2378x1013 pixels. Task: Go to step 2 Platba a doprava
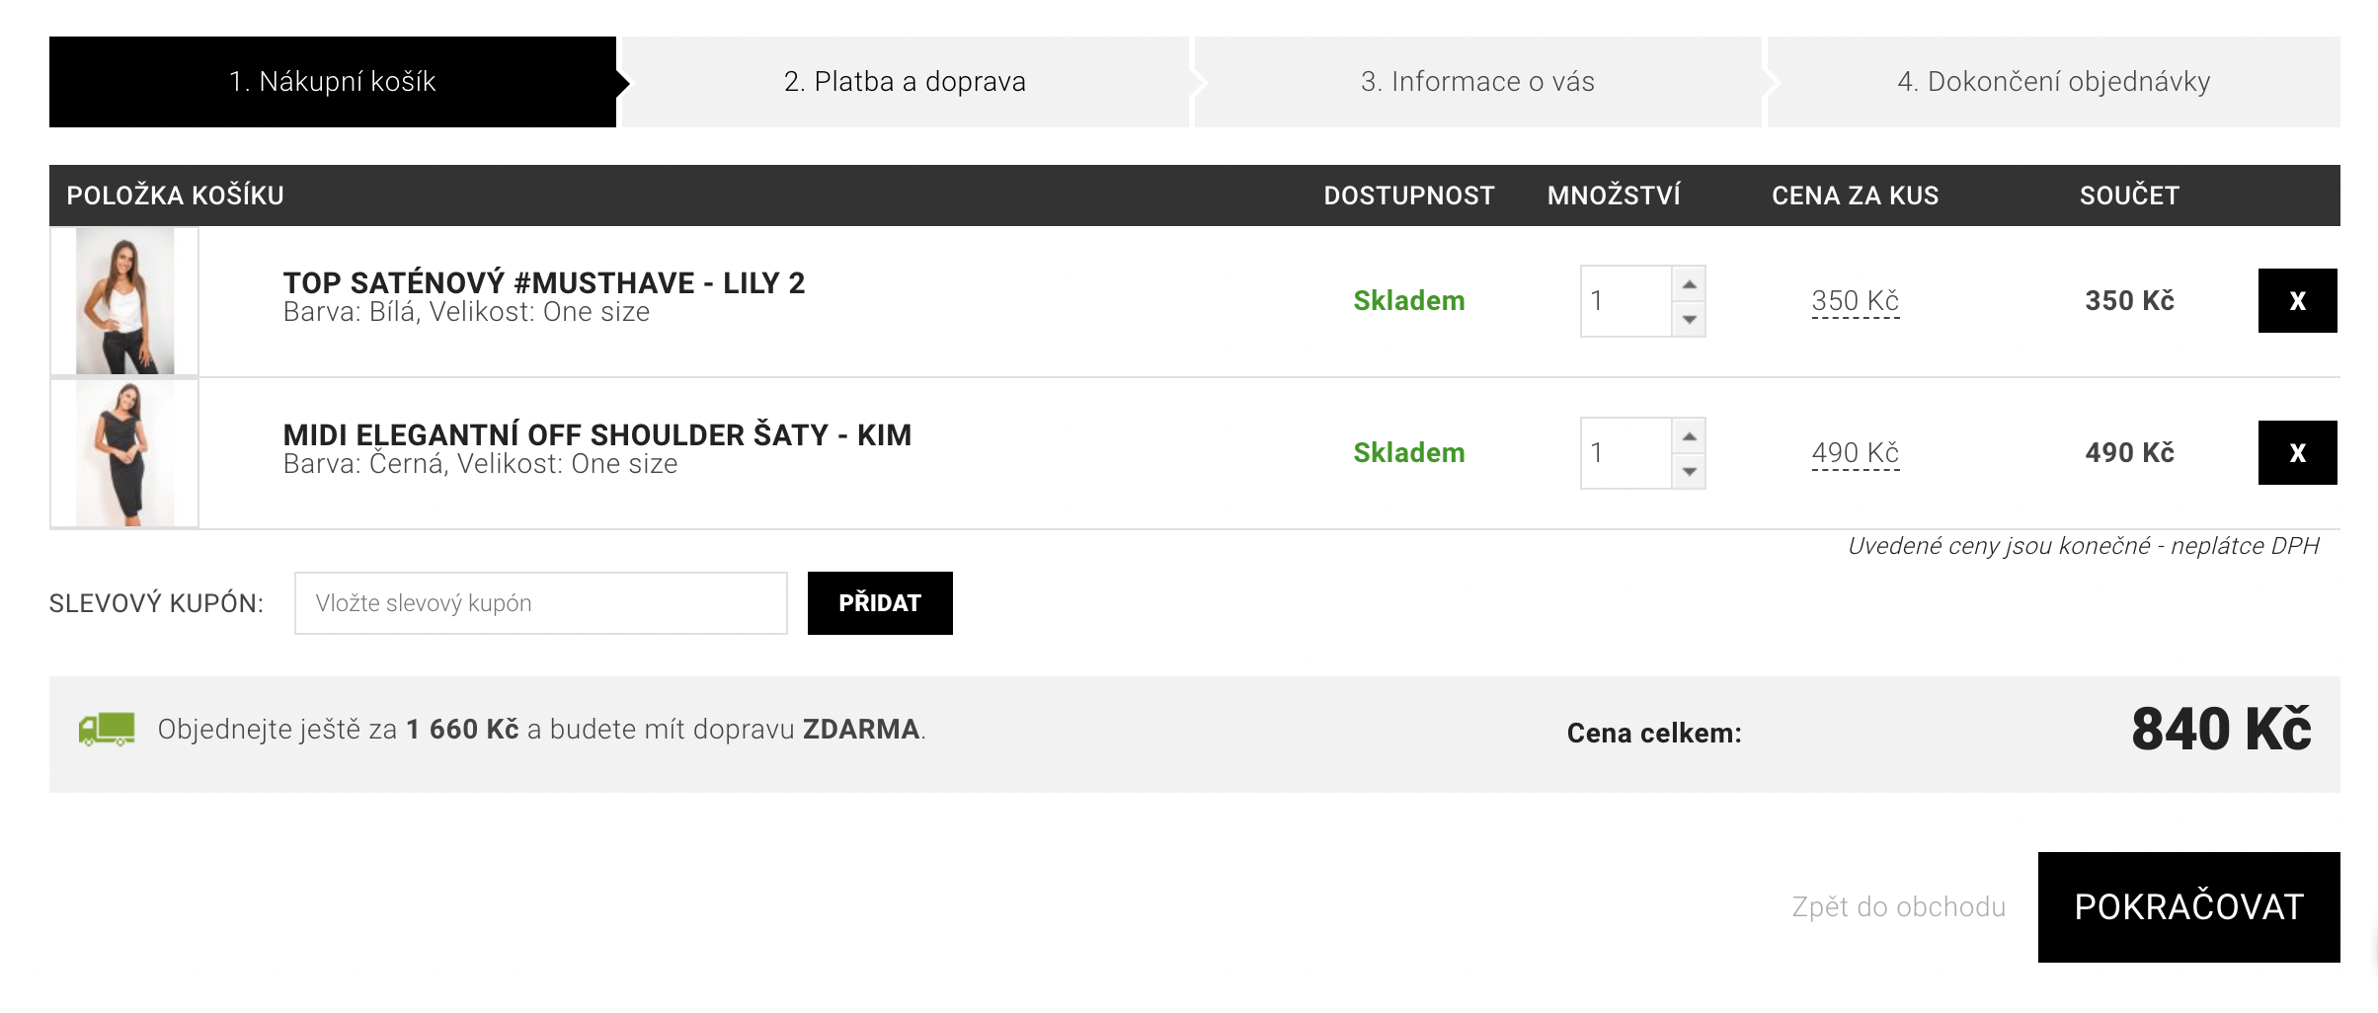(x=905, y=82)
